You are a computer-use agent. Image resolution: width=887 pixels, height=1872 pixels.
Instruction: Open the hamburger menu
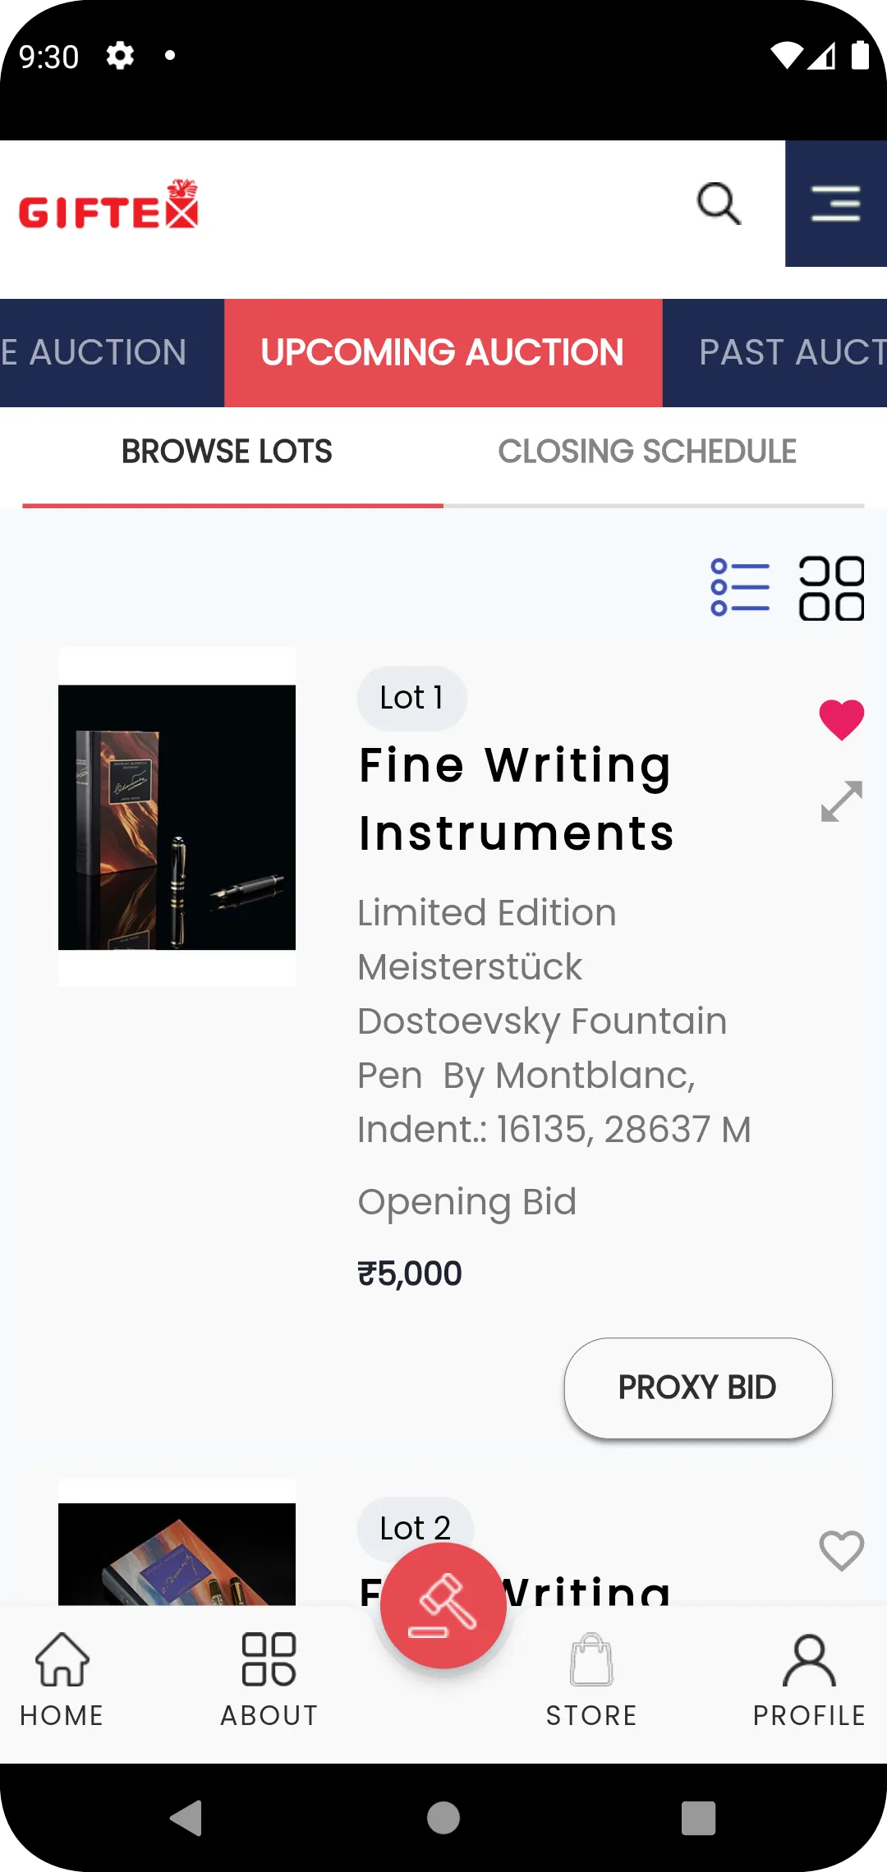836,204
